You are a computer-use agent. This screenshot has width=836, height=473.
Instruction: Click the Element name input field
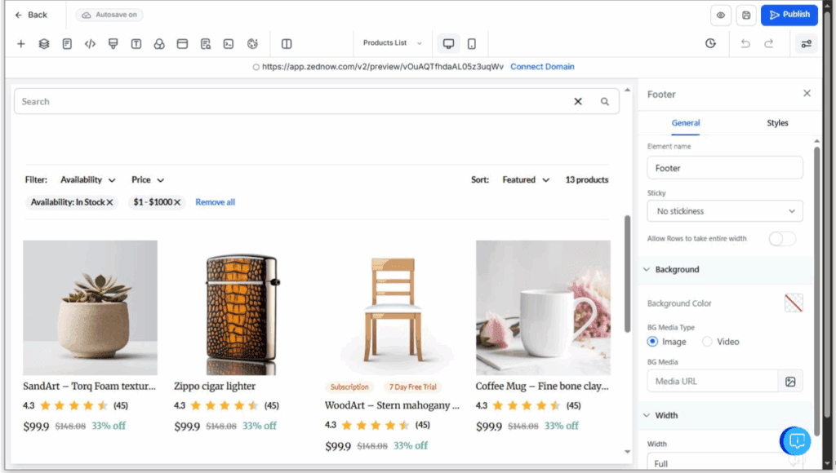[724, 167]
